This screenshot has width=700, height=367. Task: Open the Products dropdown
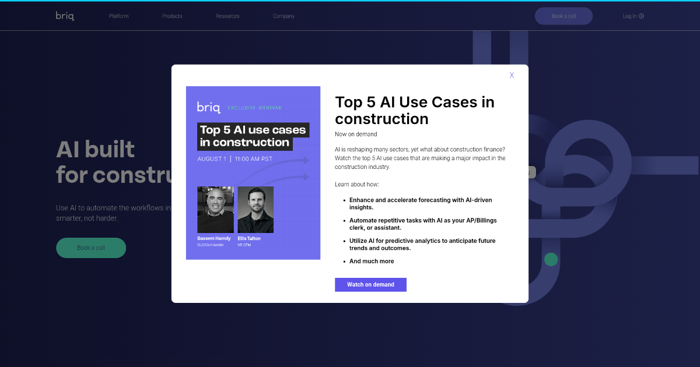172,16
